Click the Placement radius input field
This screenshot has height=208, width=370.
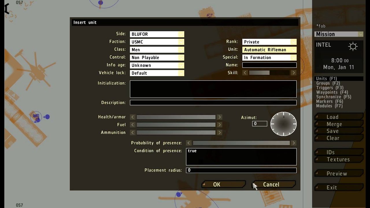click(241, 170)
